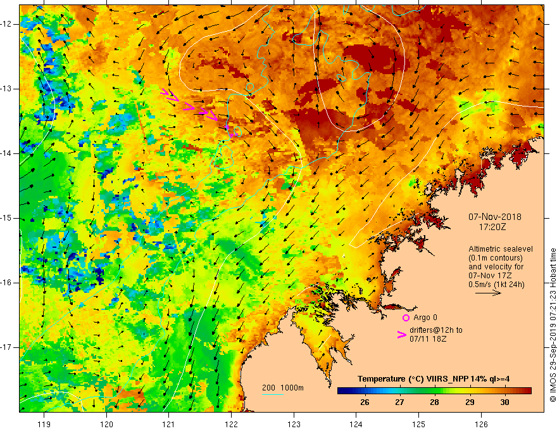Click the cyan 200 1000m depth line sample
This screenshot has height=431, width=557.
tap(273, 395)
